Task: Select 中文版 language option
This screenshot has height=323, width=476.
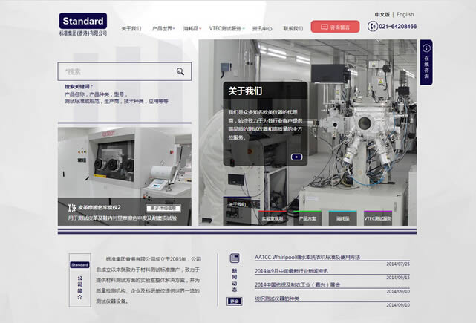Action: coord(382,14)
